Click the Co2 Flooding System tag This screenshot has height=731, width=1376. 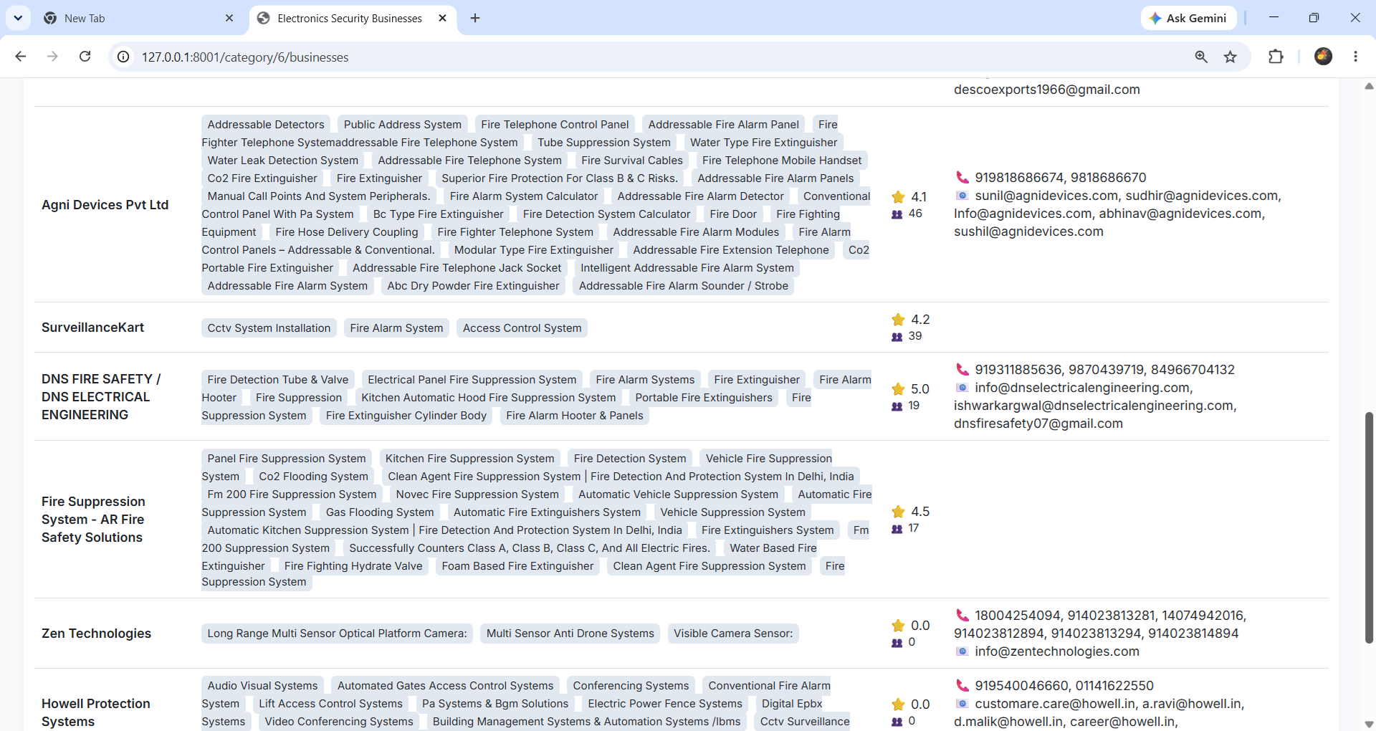pos(313,477)
